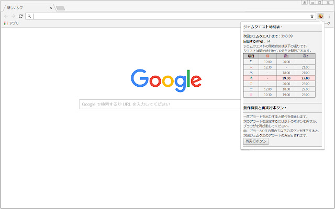This screenshot has width=335, height=209.
Task: Click the 夜2 column header
Action: click(306, 56)
